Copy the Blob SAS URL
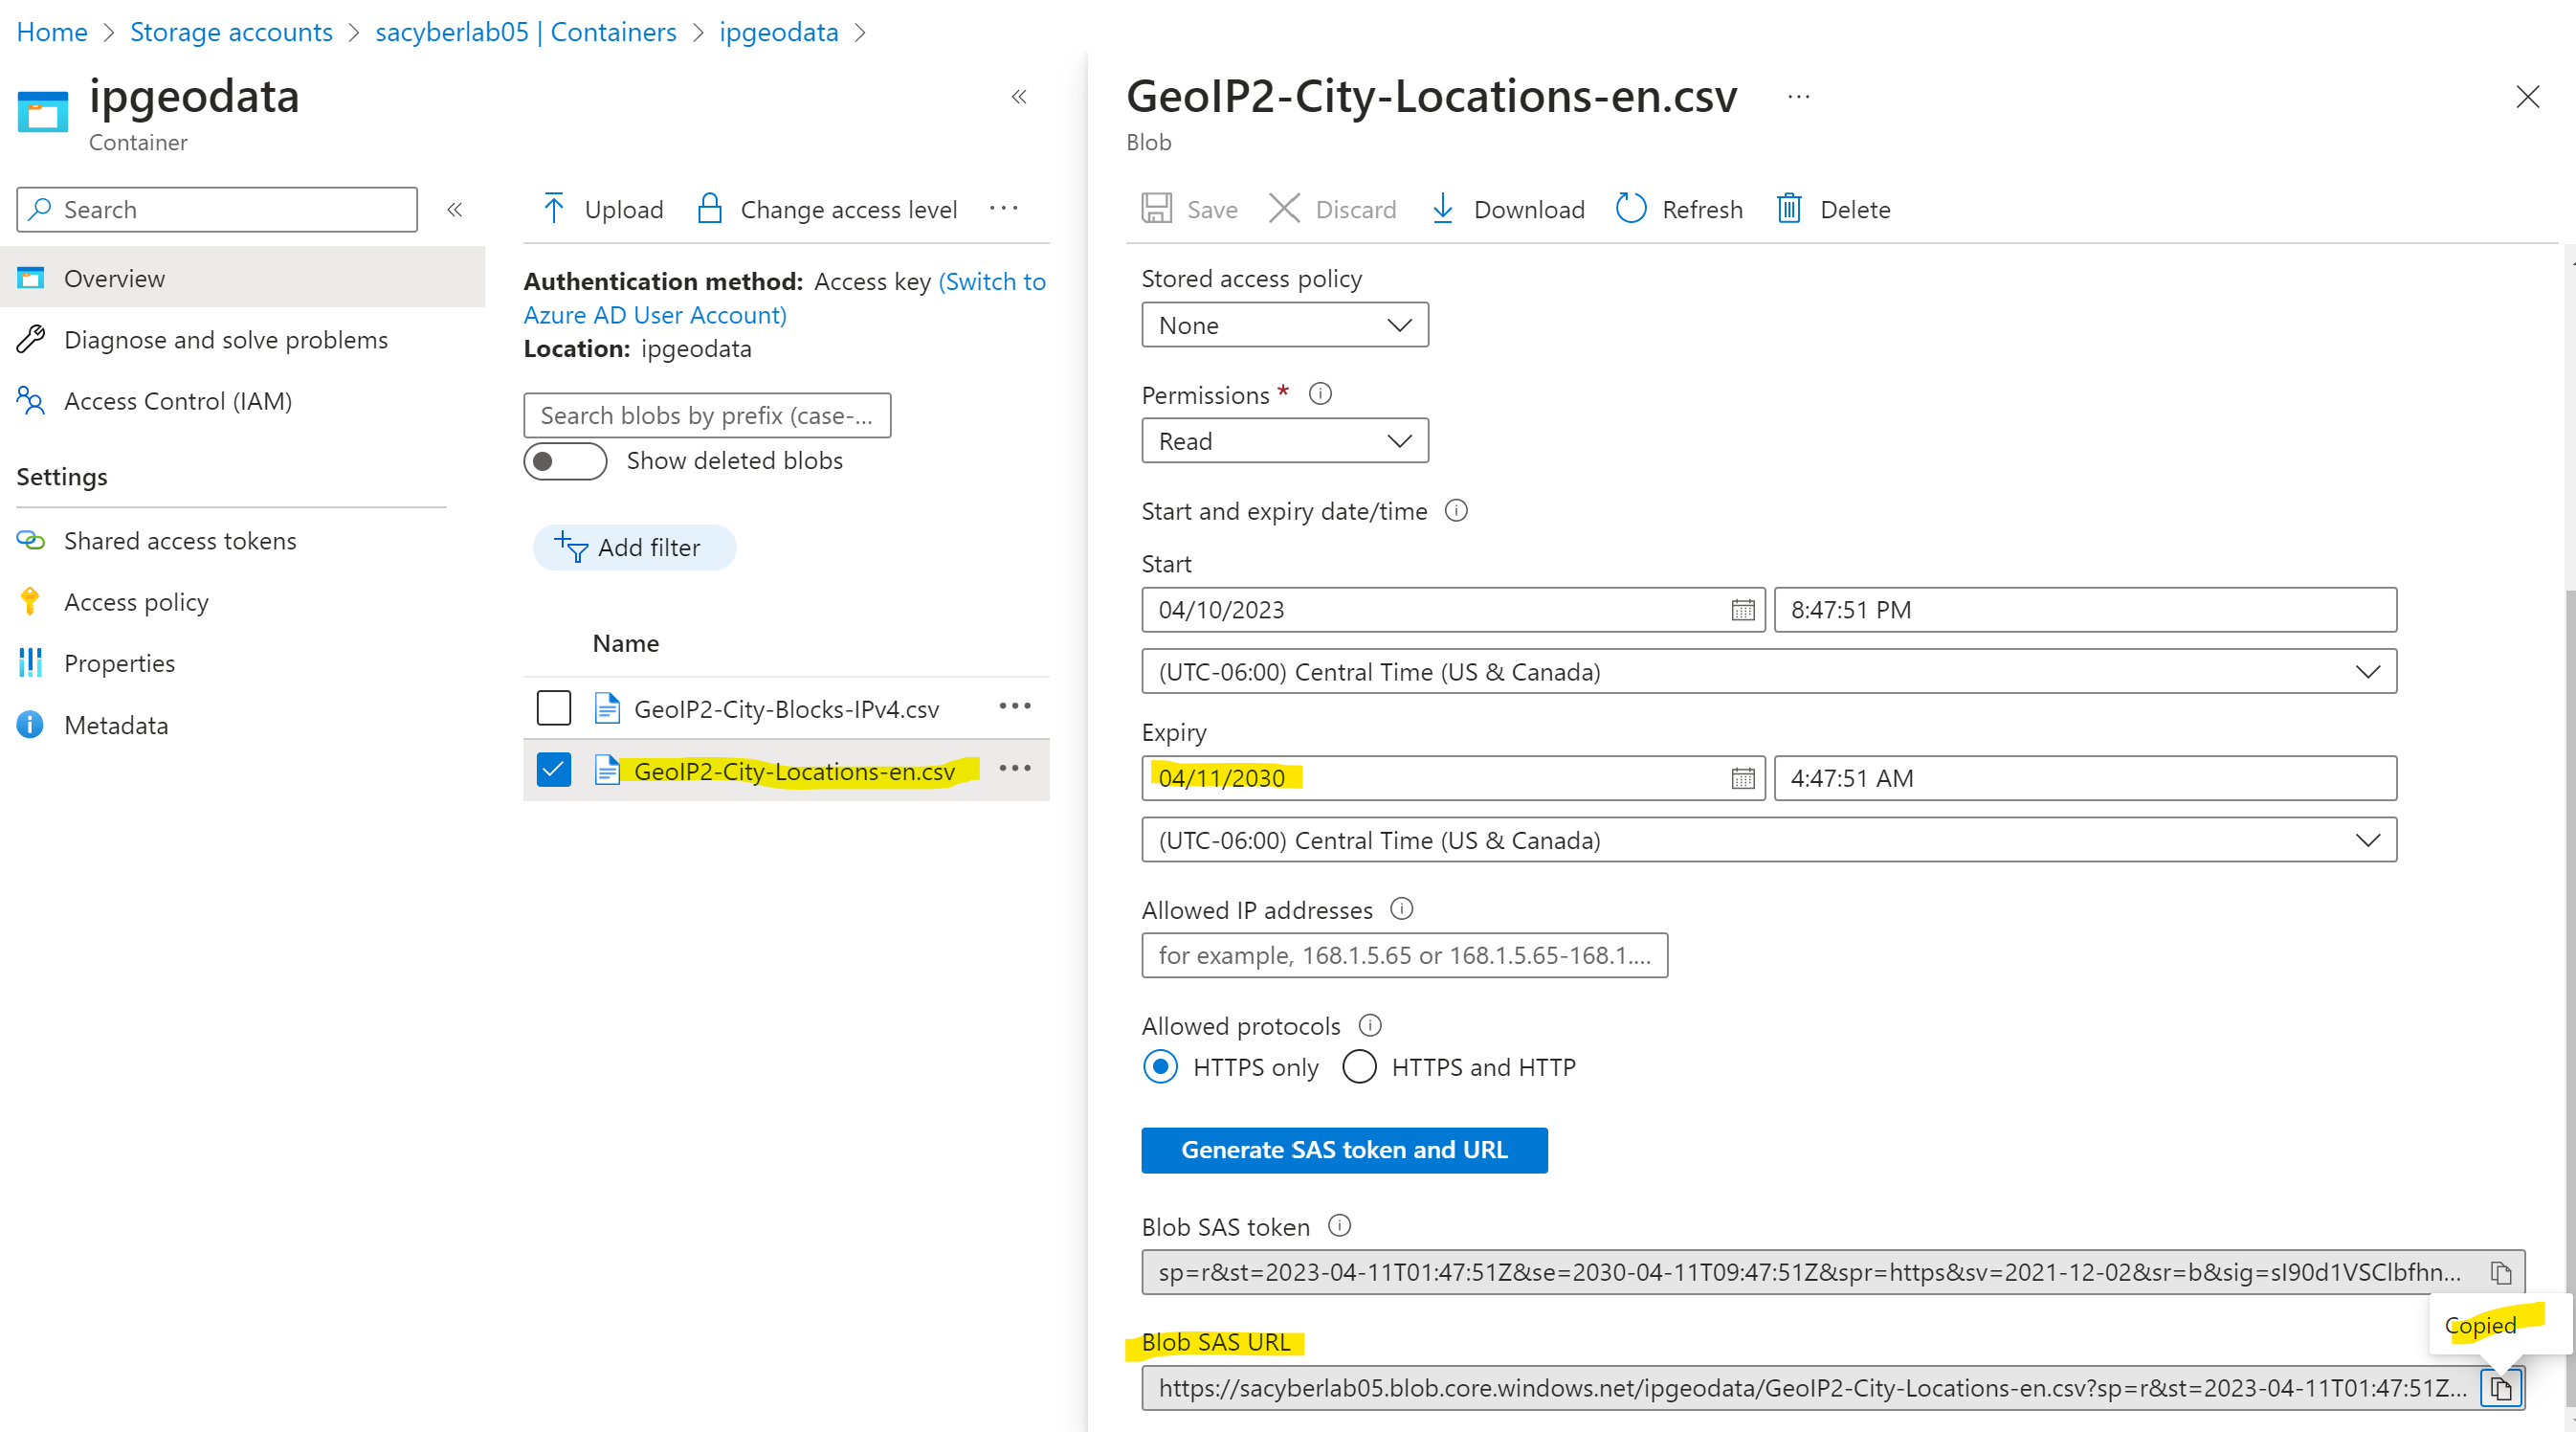This screenshot has height=1432, width=2576. click(x=2500, y=1388)
